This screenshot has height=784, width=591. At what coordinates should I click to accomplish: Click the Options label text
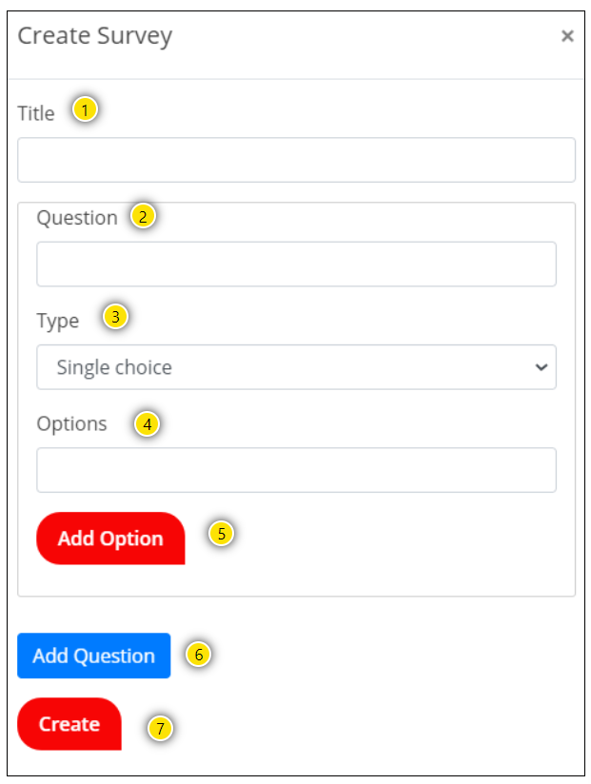71,423
